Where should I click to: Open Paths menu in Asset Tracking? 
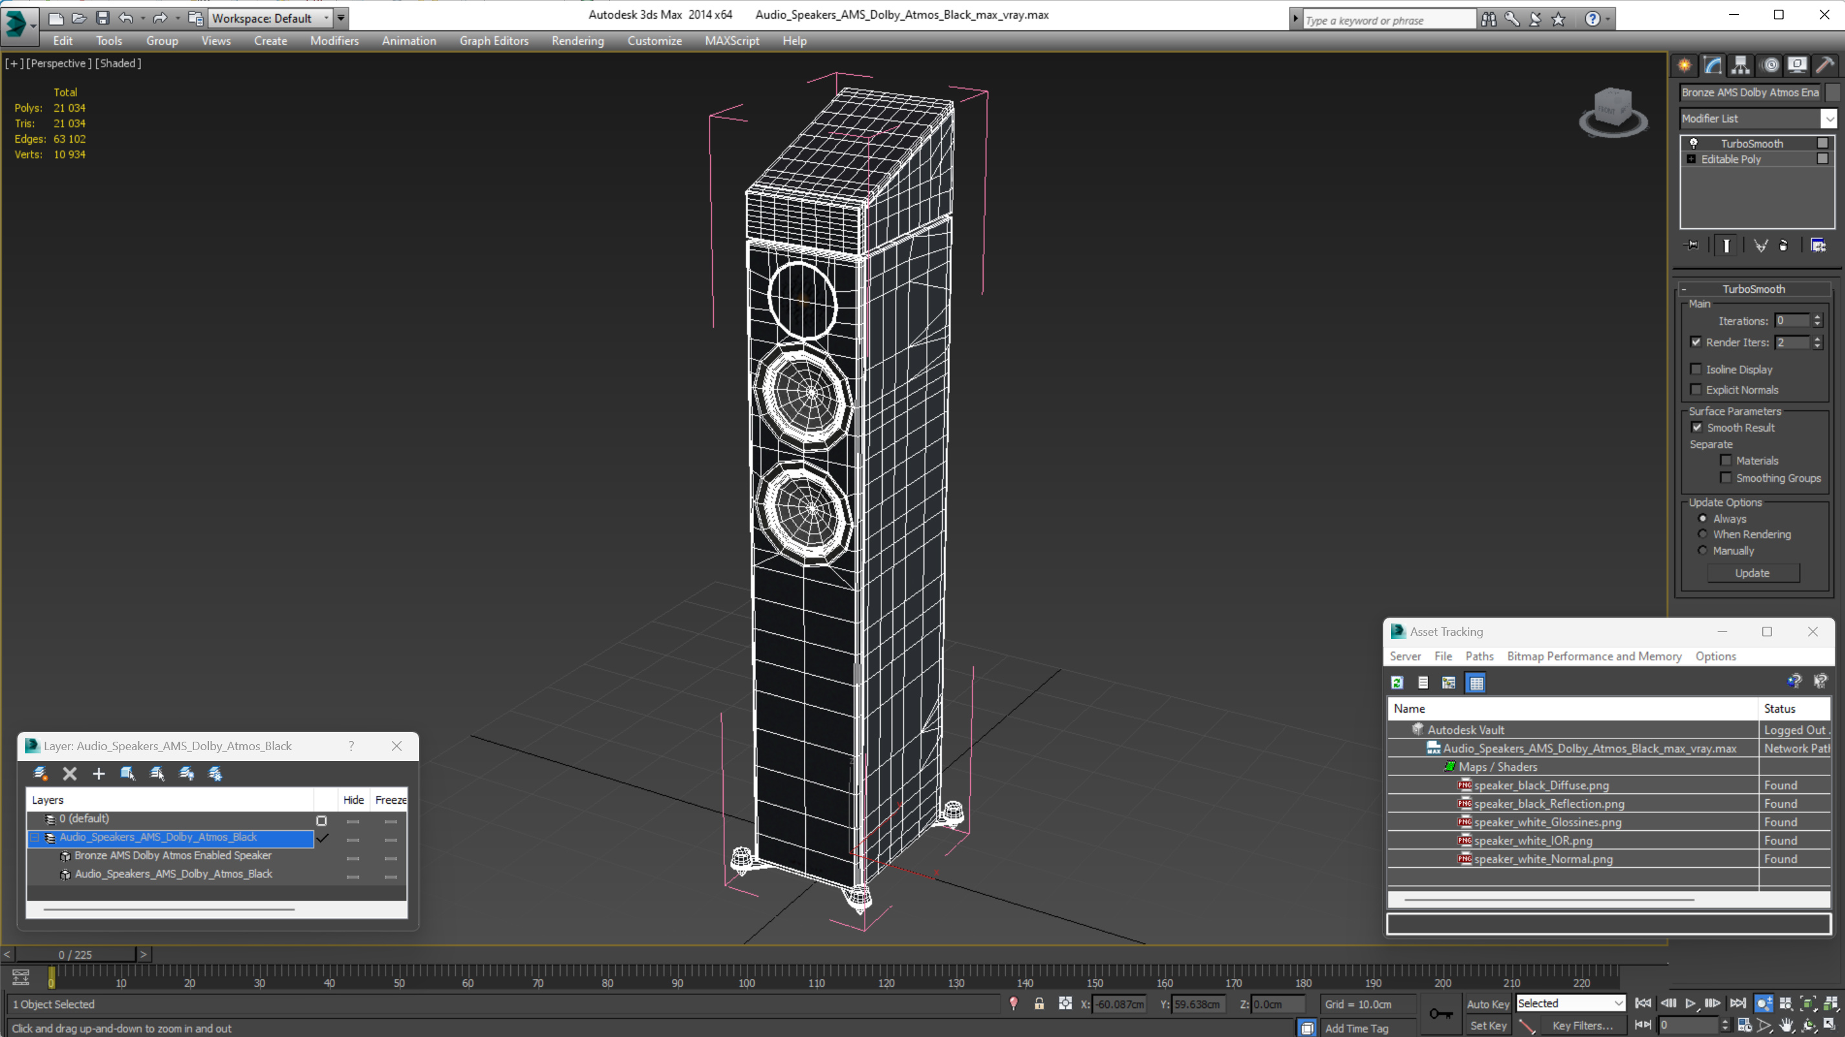[1479, 656]
